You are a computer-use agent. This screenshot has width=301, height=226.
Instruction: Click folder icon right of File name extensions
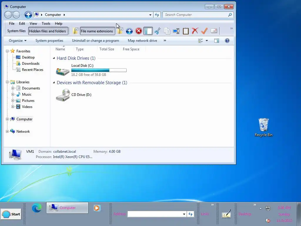120,31
